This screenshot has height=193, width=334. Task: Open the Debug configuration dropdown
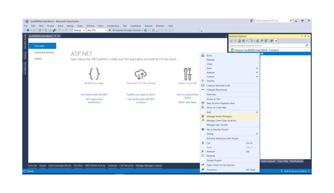click(x=79, y=30)
